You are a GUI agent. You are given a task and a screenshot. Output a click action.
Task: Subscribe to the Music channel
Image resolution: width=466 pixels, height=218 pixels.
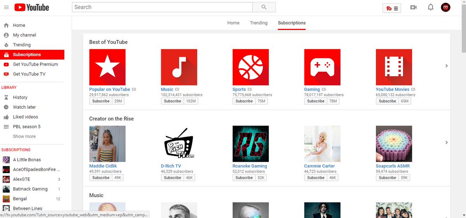tap(173, 101)
